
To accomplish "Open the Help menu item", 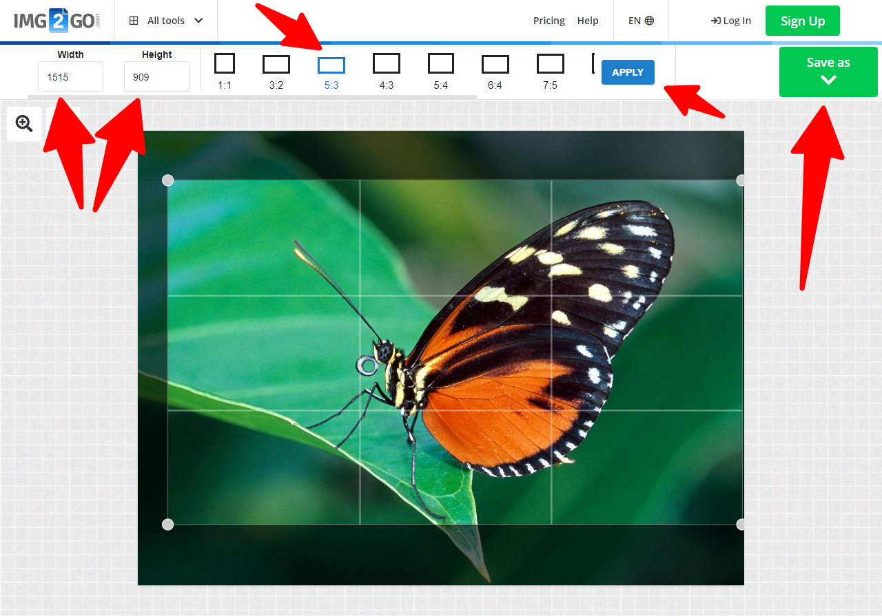I will [588, 21].
